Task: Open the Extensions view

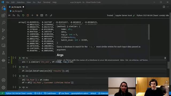Action: [3, 15]
